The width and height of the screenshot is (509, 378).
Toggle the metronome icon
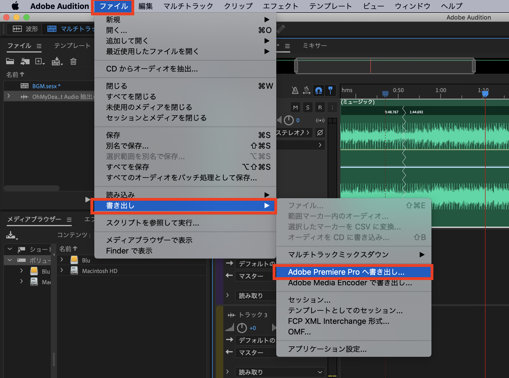coord(295,90)
